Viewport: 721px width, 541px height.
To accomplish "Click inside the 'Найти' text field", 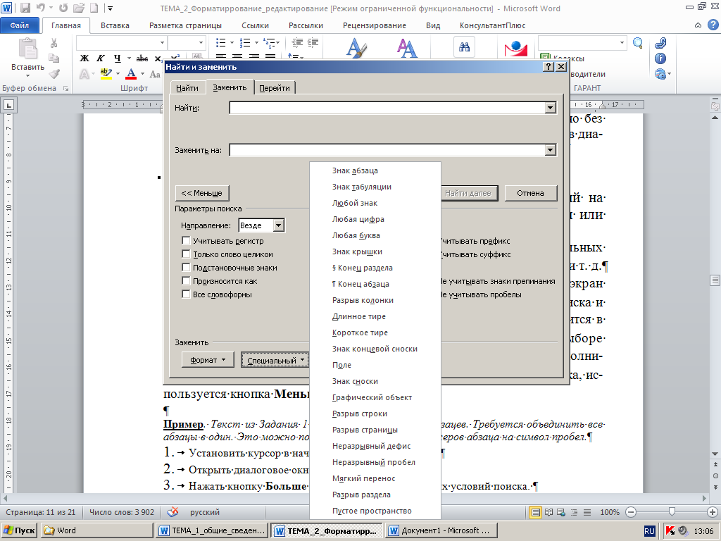I will (387, 108).
